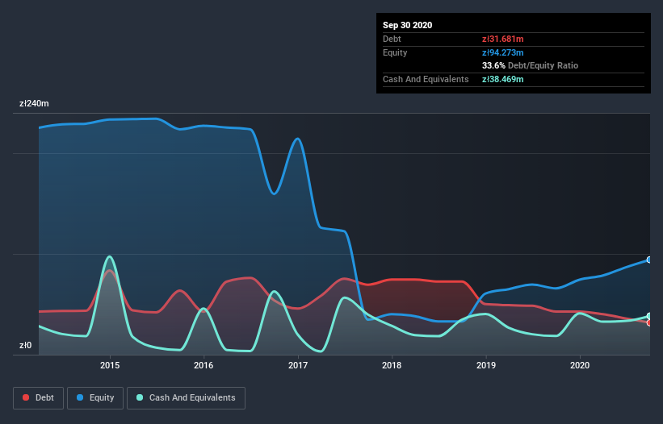Click the 2015 x-axis label

pos(110,365)
